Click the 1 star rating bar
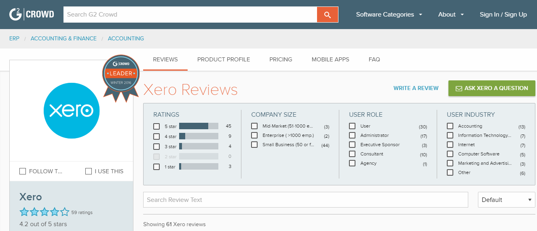Image resolution: width=537 pixels, height=231 pixels. point(199,166)
